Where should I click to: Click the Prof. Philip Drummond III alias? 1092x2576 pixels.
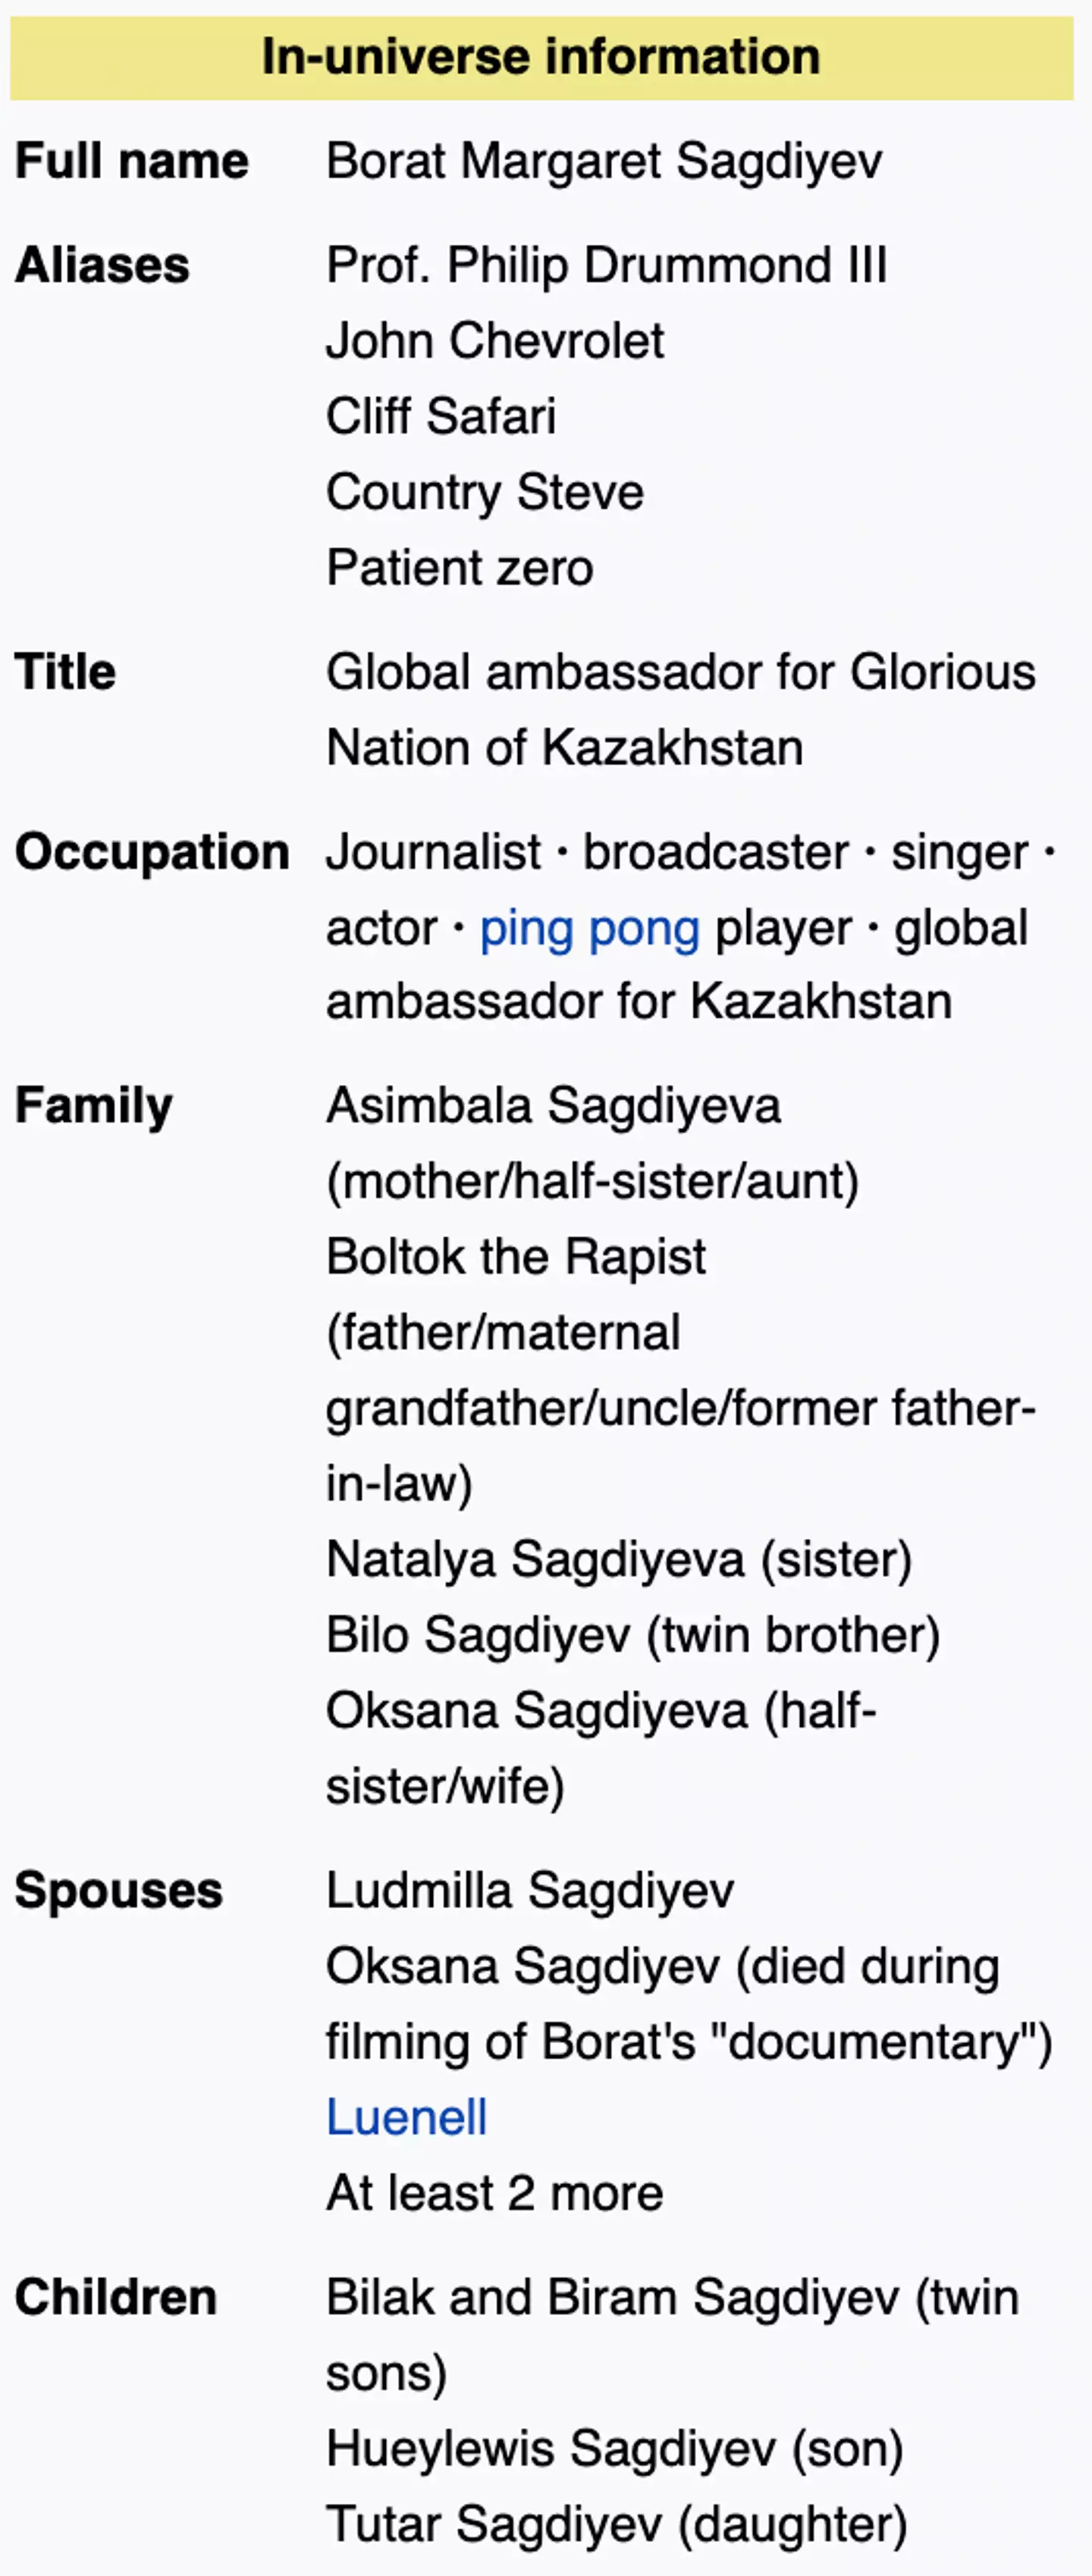606,266
